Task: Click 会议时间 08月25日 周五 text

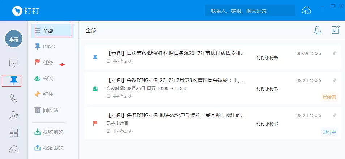Action: click(x=146, y=89)
